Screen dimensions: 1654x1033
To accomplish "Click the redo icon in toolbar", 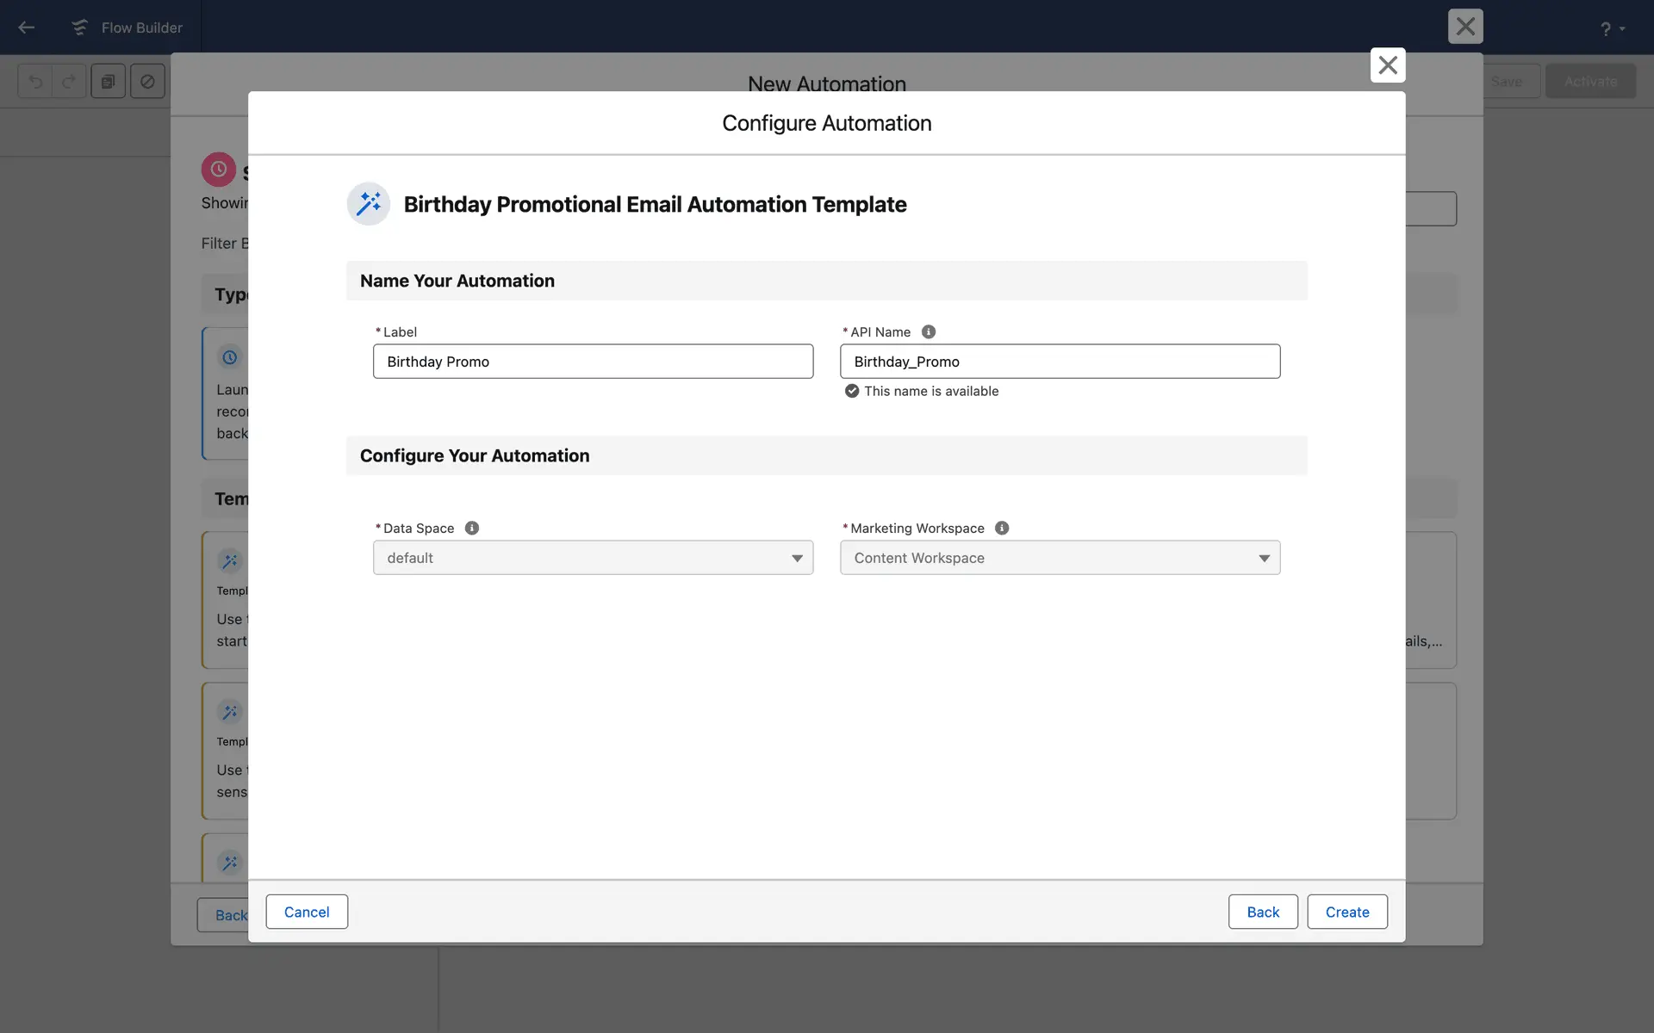I will 69,82.
